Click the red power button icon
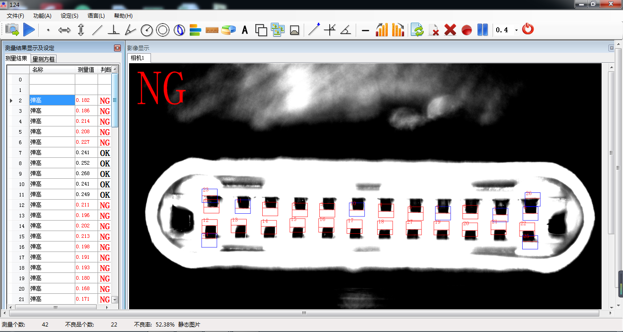 [x=528, y=30]
